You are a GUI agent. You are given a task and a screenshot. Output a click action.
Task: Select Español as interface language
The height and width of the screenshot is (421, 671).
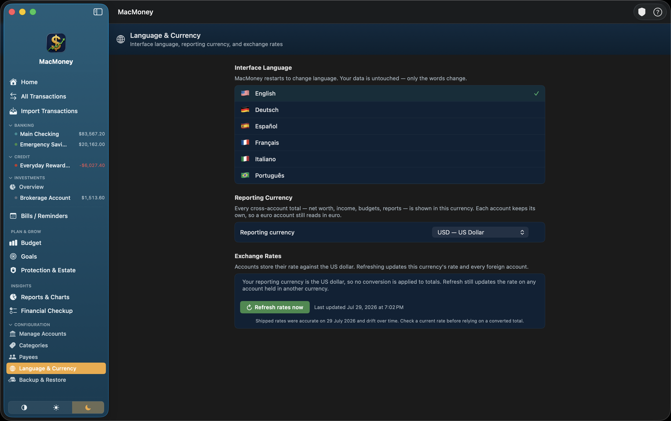click(x=390, y=126)
